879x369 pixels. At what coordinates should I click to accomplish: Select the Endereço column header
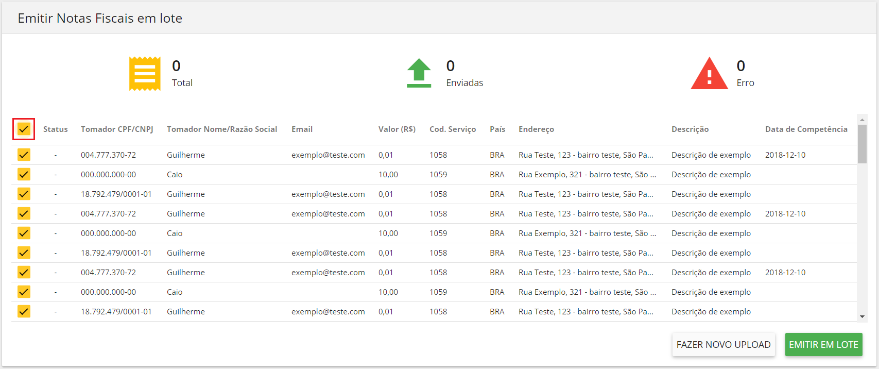(536, 129)
